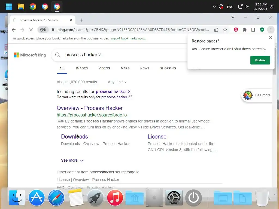The height and width of the screenshot is (209, 279).
Task: Click the Microsoft Bing logo
Action: pos(30,55)
